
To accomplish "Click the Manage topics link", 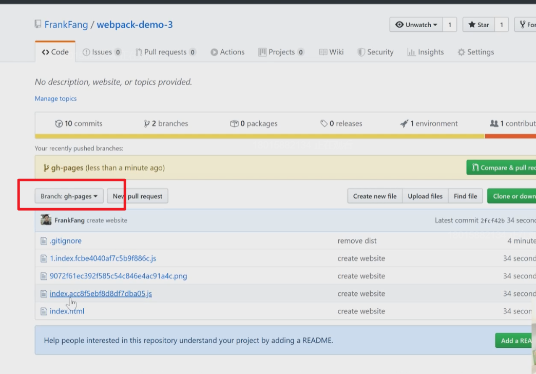I will coord(56,99).
